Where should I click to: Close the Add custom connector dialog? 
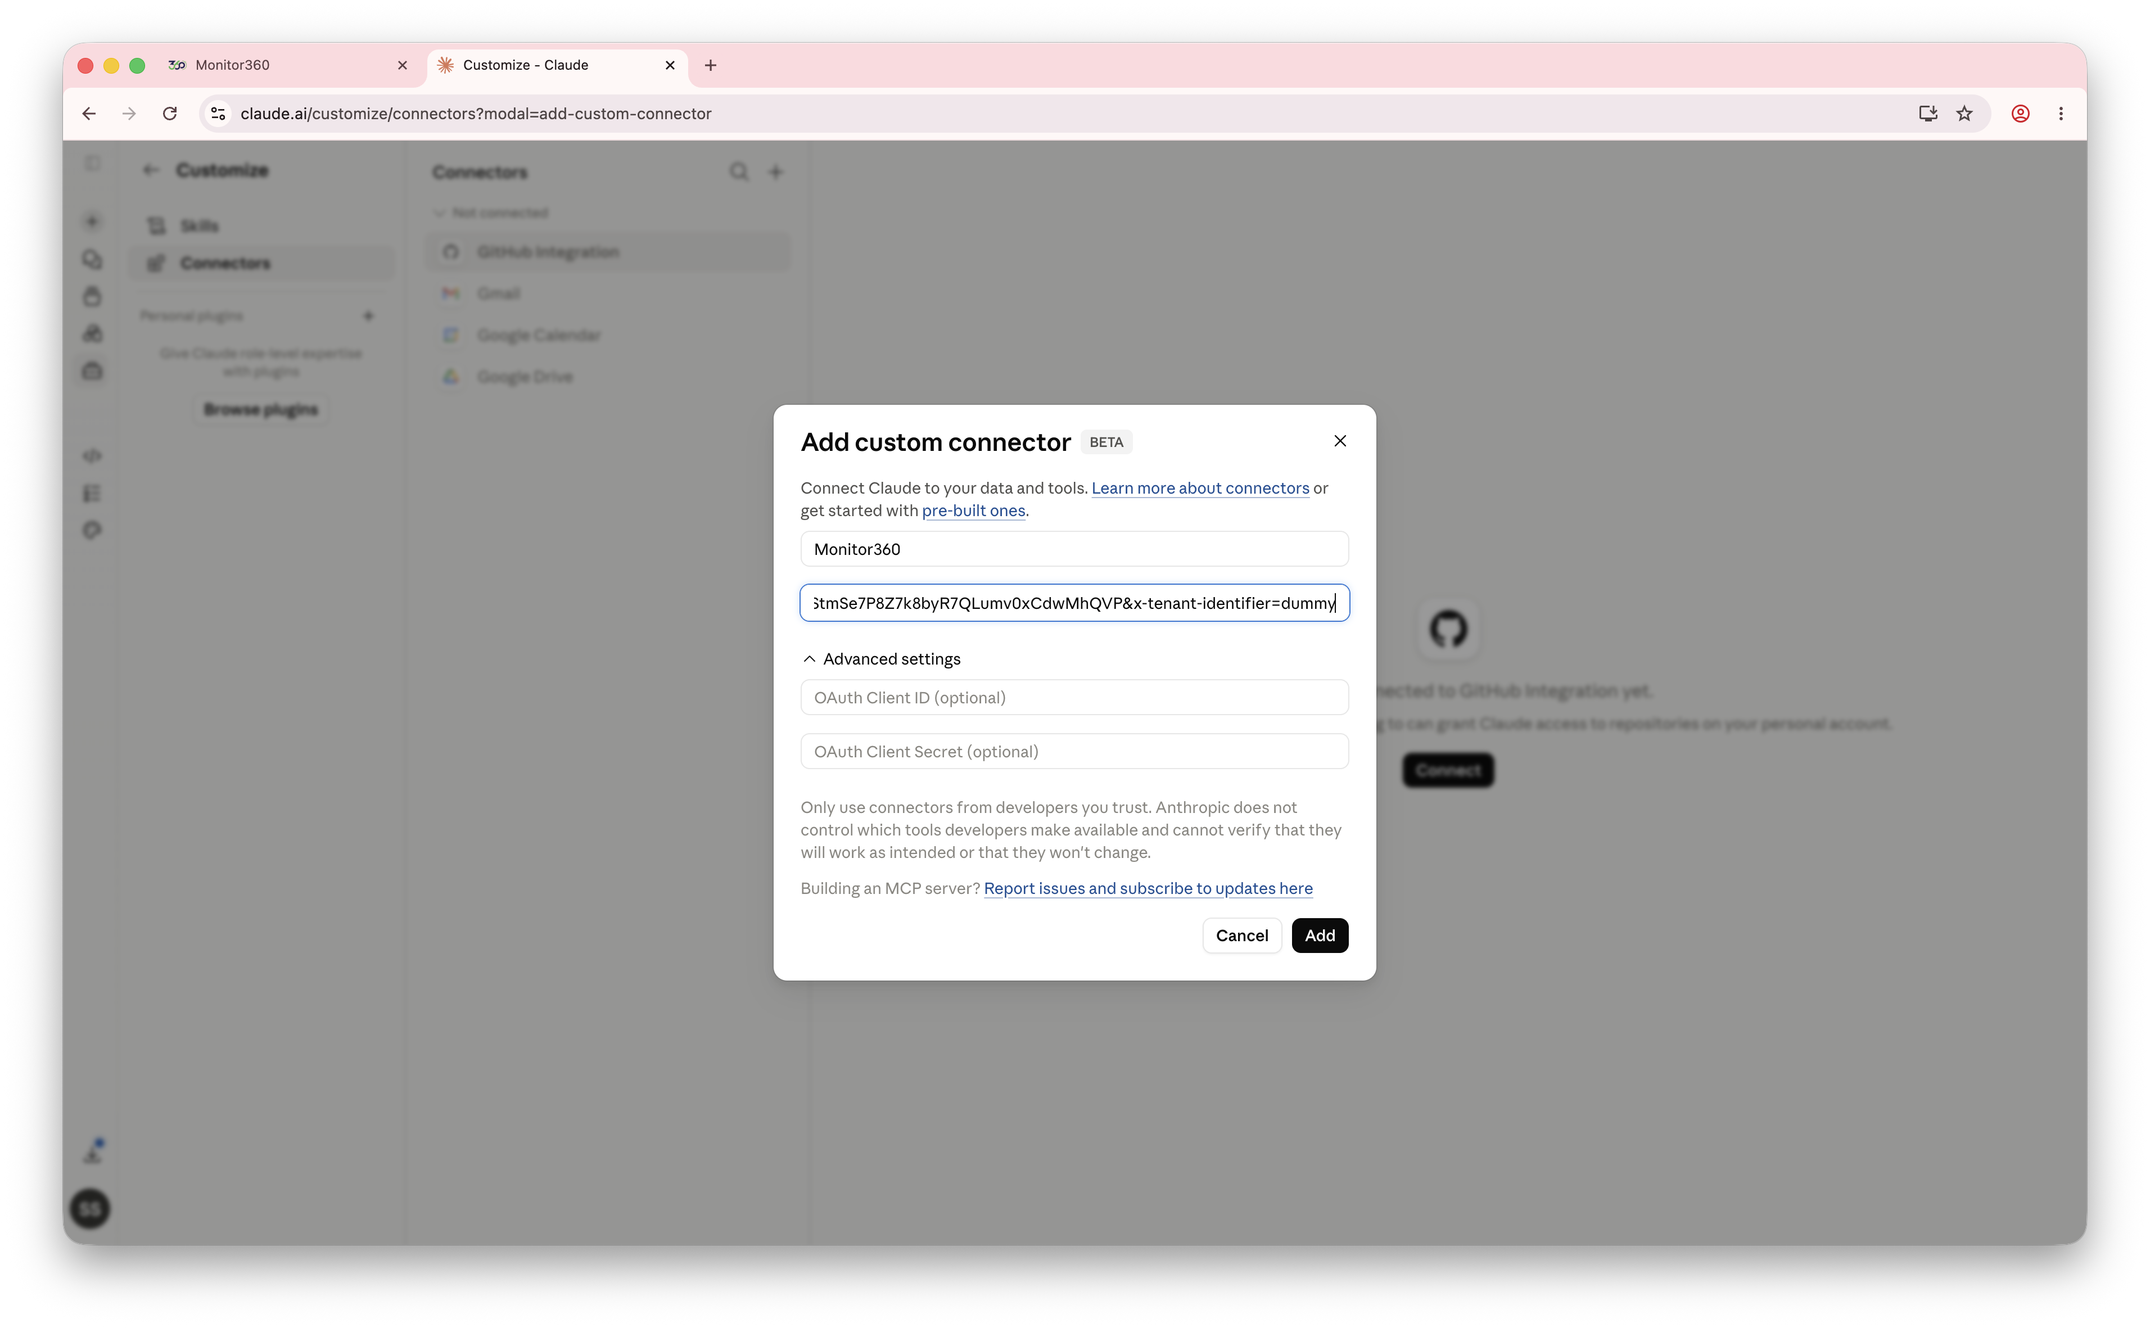pos(1339,441)
